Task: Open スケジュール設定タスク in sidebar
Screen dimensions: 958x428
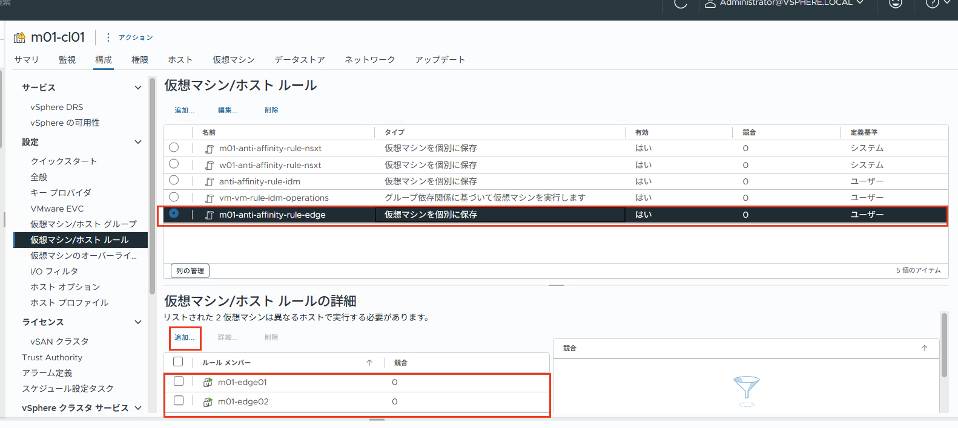Action: pyautogui.click(x=68, y=389)
